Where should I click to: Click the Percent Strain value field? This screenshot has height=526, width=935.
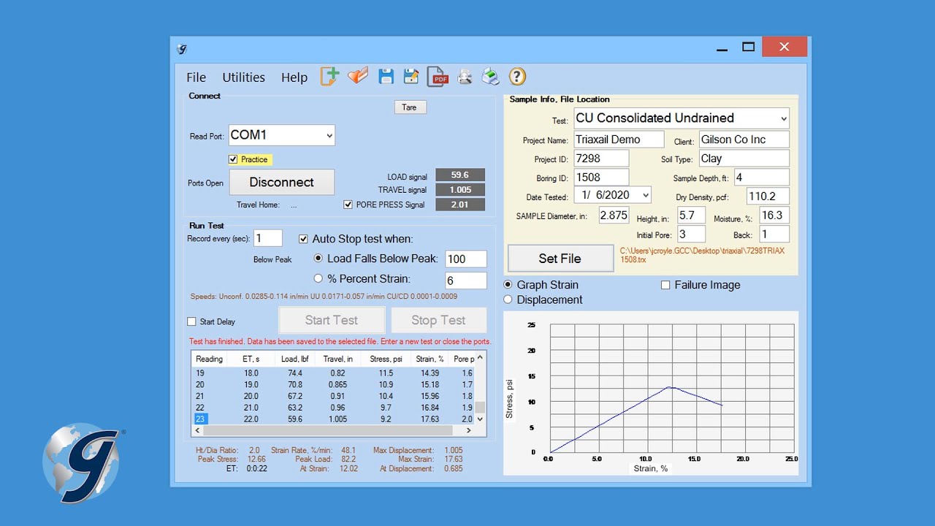[466, 281]
